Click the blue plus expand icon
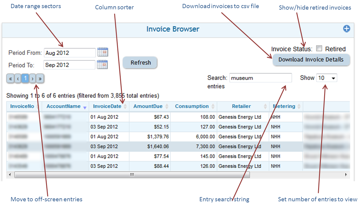The height and width of the screenshot is (207, 363). pyautogui.click(x=347, y=29)
